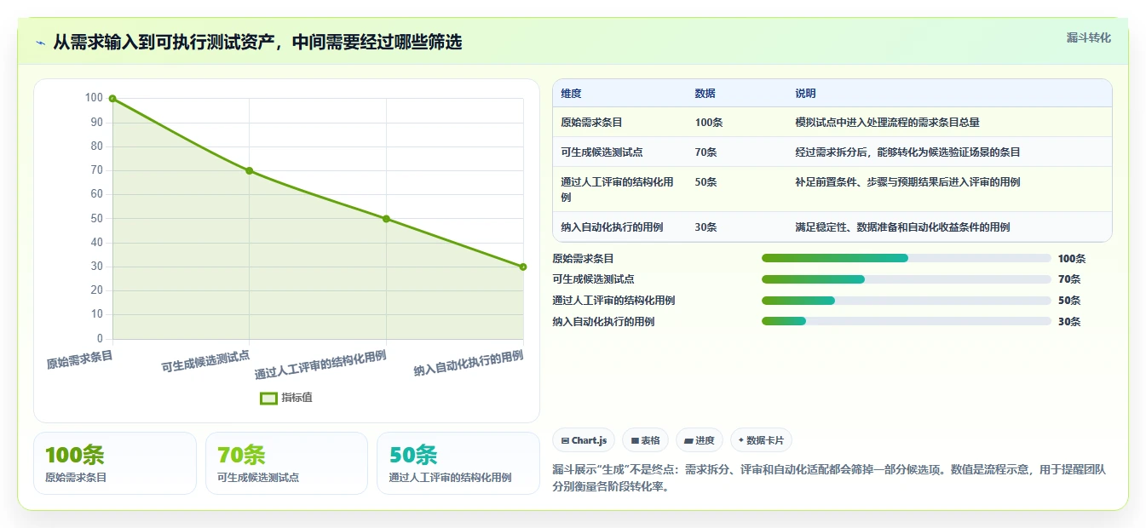Click the 可生成候选测试点 progress bar
1146x528 pixels.
coord(906,279)
